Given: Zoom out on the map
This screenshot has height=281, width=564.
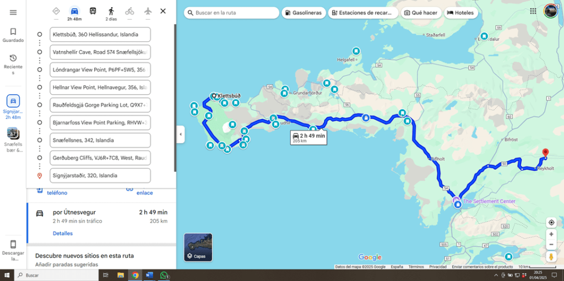Looking at the screenshot, I should (551, 245).
